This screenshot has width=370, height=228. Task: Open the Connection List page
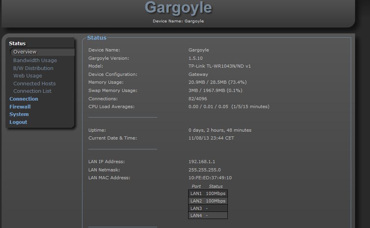[32, 91]
